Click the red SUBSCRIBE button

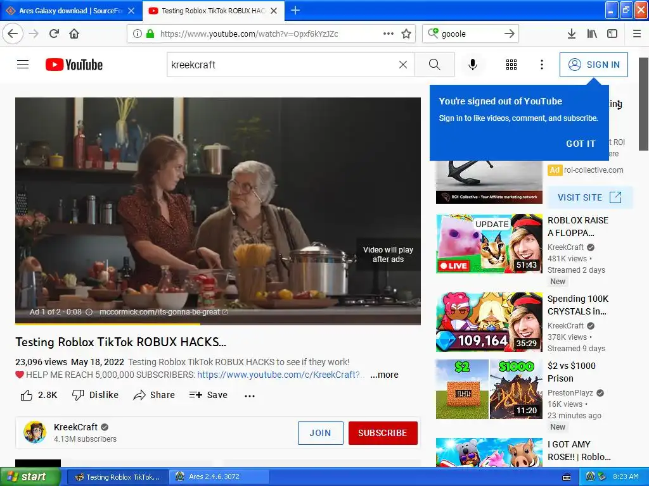tap(382, 433)
